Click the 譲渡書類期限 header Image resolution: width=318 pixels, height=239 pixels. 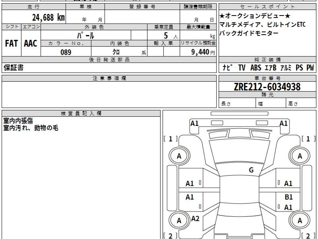click(x=198, y=7)
